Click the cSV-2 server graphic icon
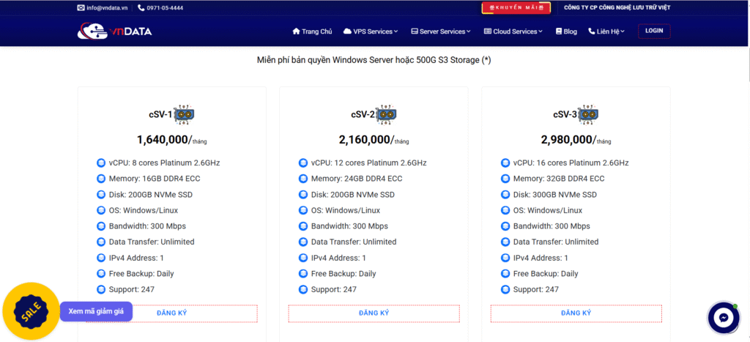 [x=386, y=115]
